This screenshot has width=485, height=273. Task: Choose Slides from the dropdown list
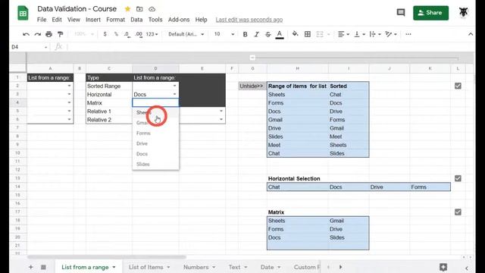(155, 164)
